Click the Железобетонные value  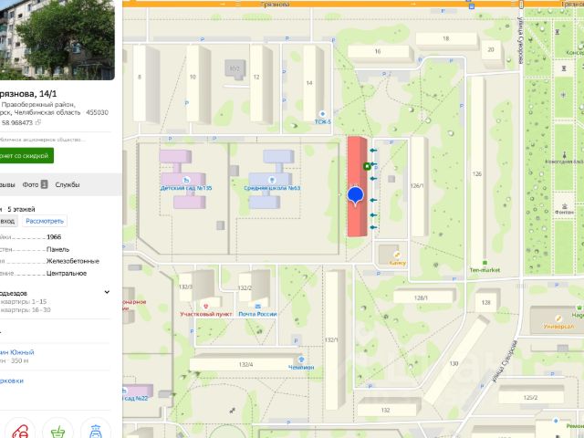point(73,261)
